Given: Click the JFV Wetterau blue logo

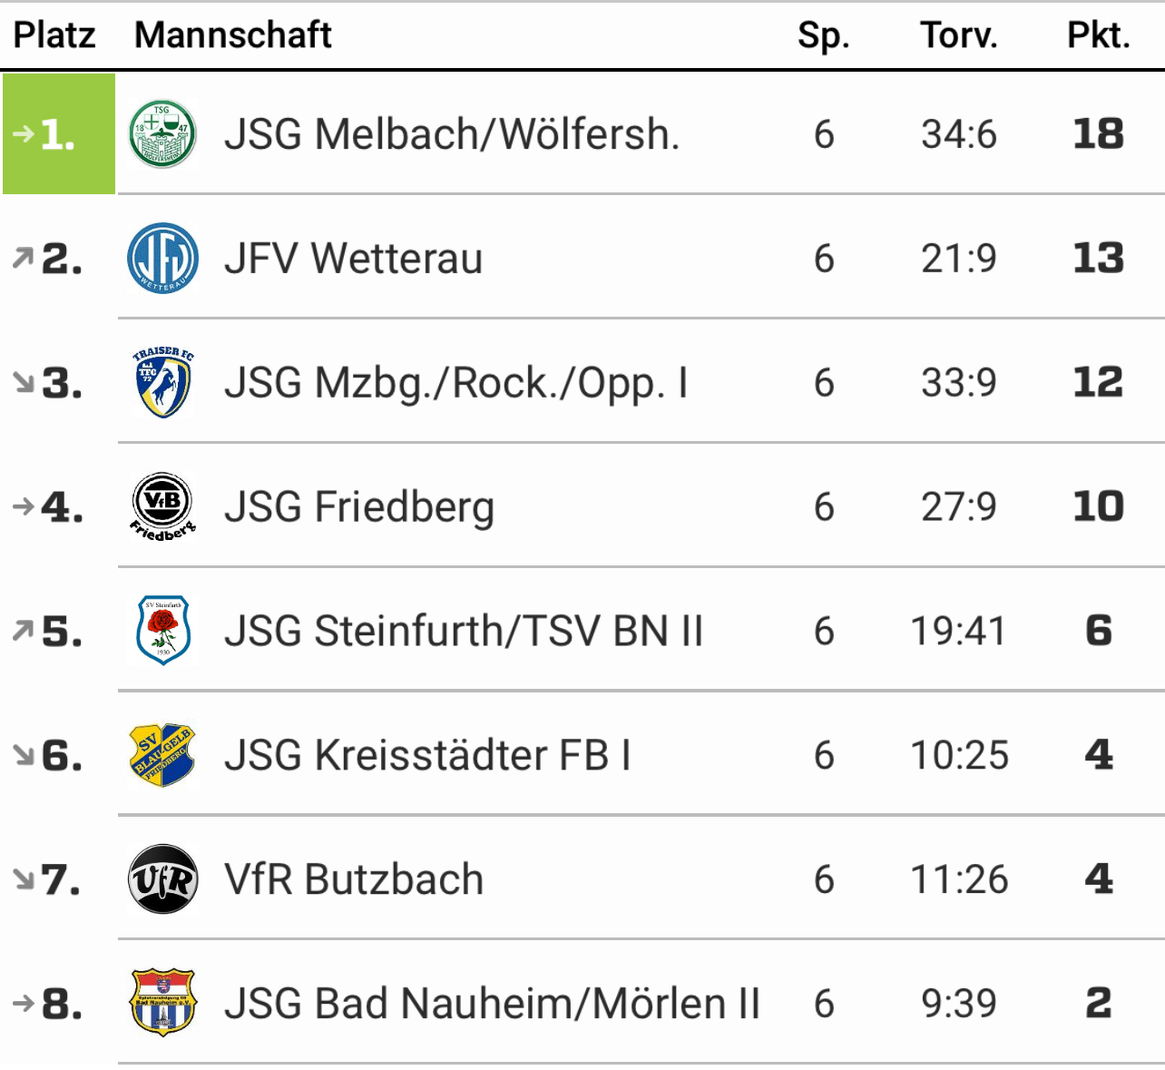Looking at the screenshot, I should [x=162, y=259].
